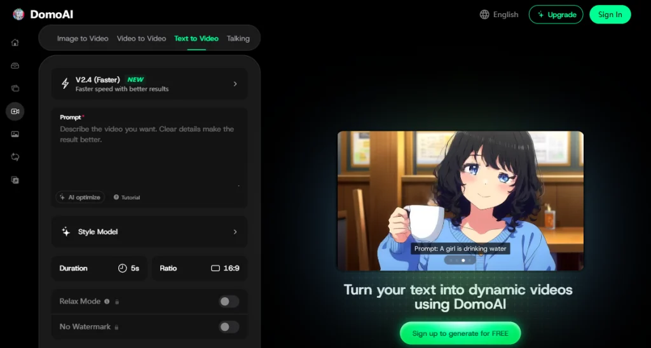Viewport: 651px width, 348px height.
Task: Switch to the Image to Video tab
Action: point(83,39)
